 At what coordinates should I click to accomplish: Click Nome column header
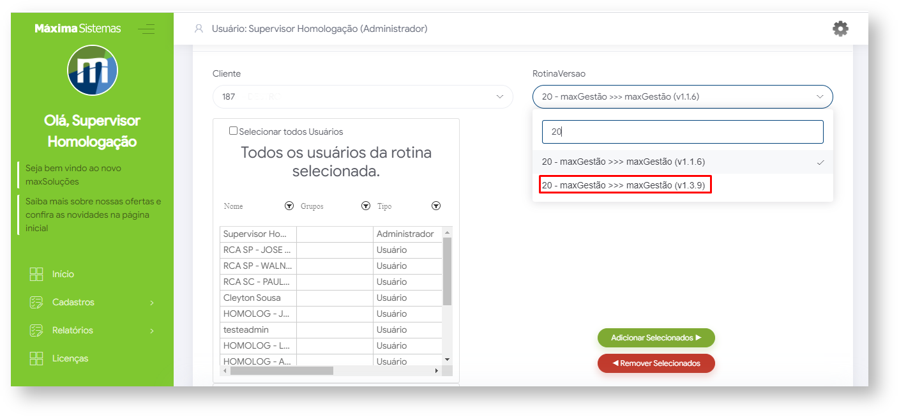[x=233, y=206]
